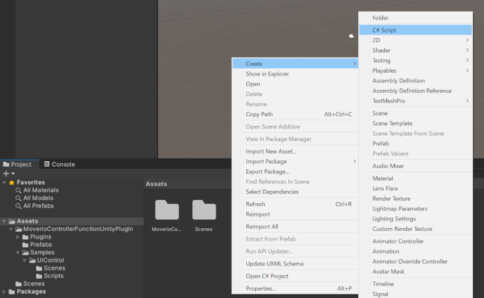Click the Assets breadcrumb label
484x298 pixels.
coord(156,184)
